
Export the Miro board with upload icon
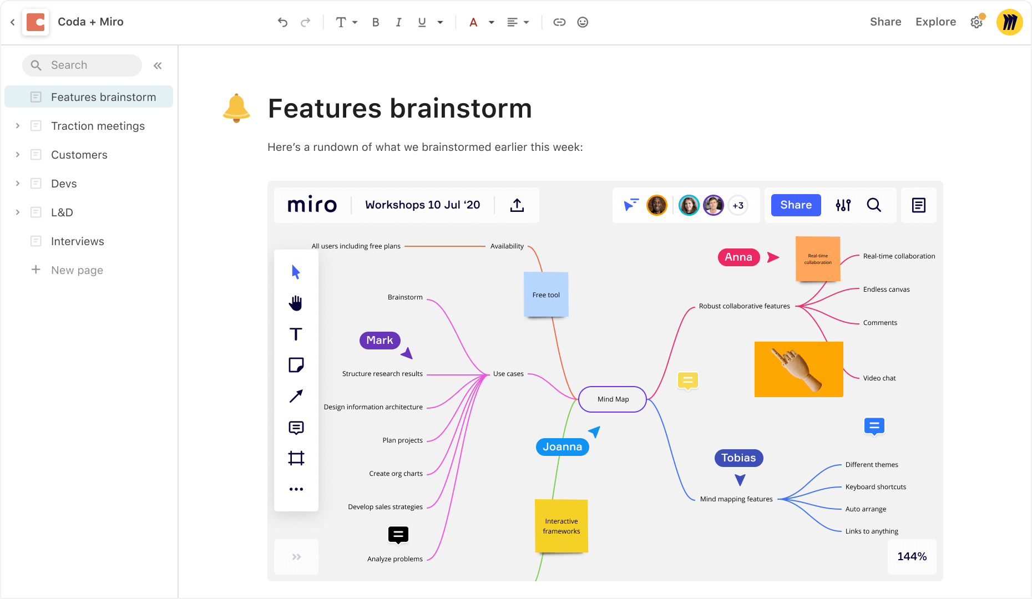click(x=517, y=205)
